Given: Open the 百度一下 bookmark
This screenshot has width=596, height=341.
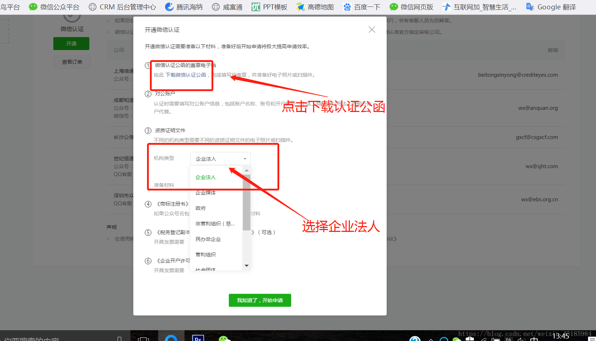Looking at the screenshot, I should point(362,7).
